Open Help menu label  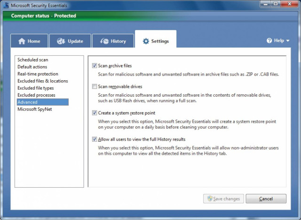click(279, 41)
